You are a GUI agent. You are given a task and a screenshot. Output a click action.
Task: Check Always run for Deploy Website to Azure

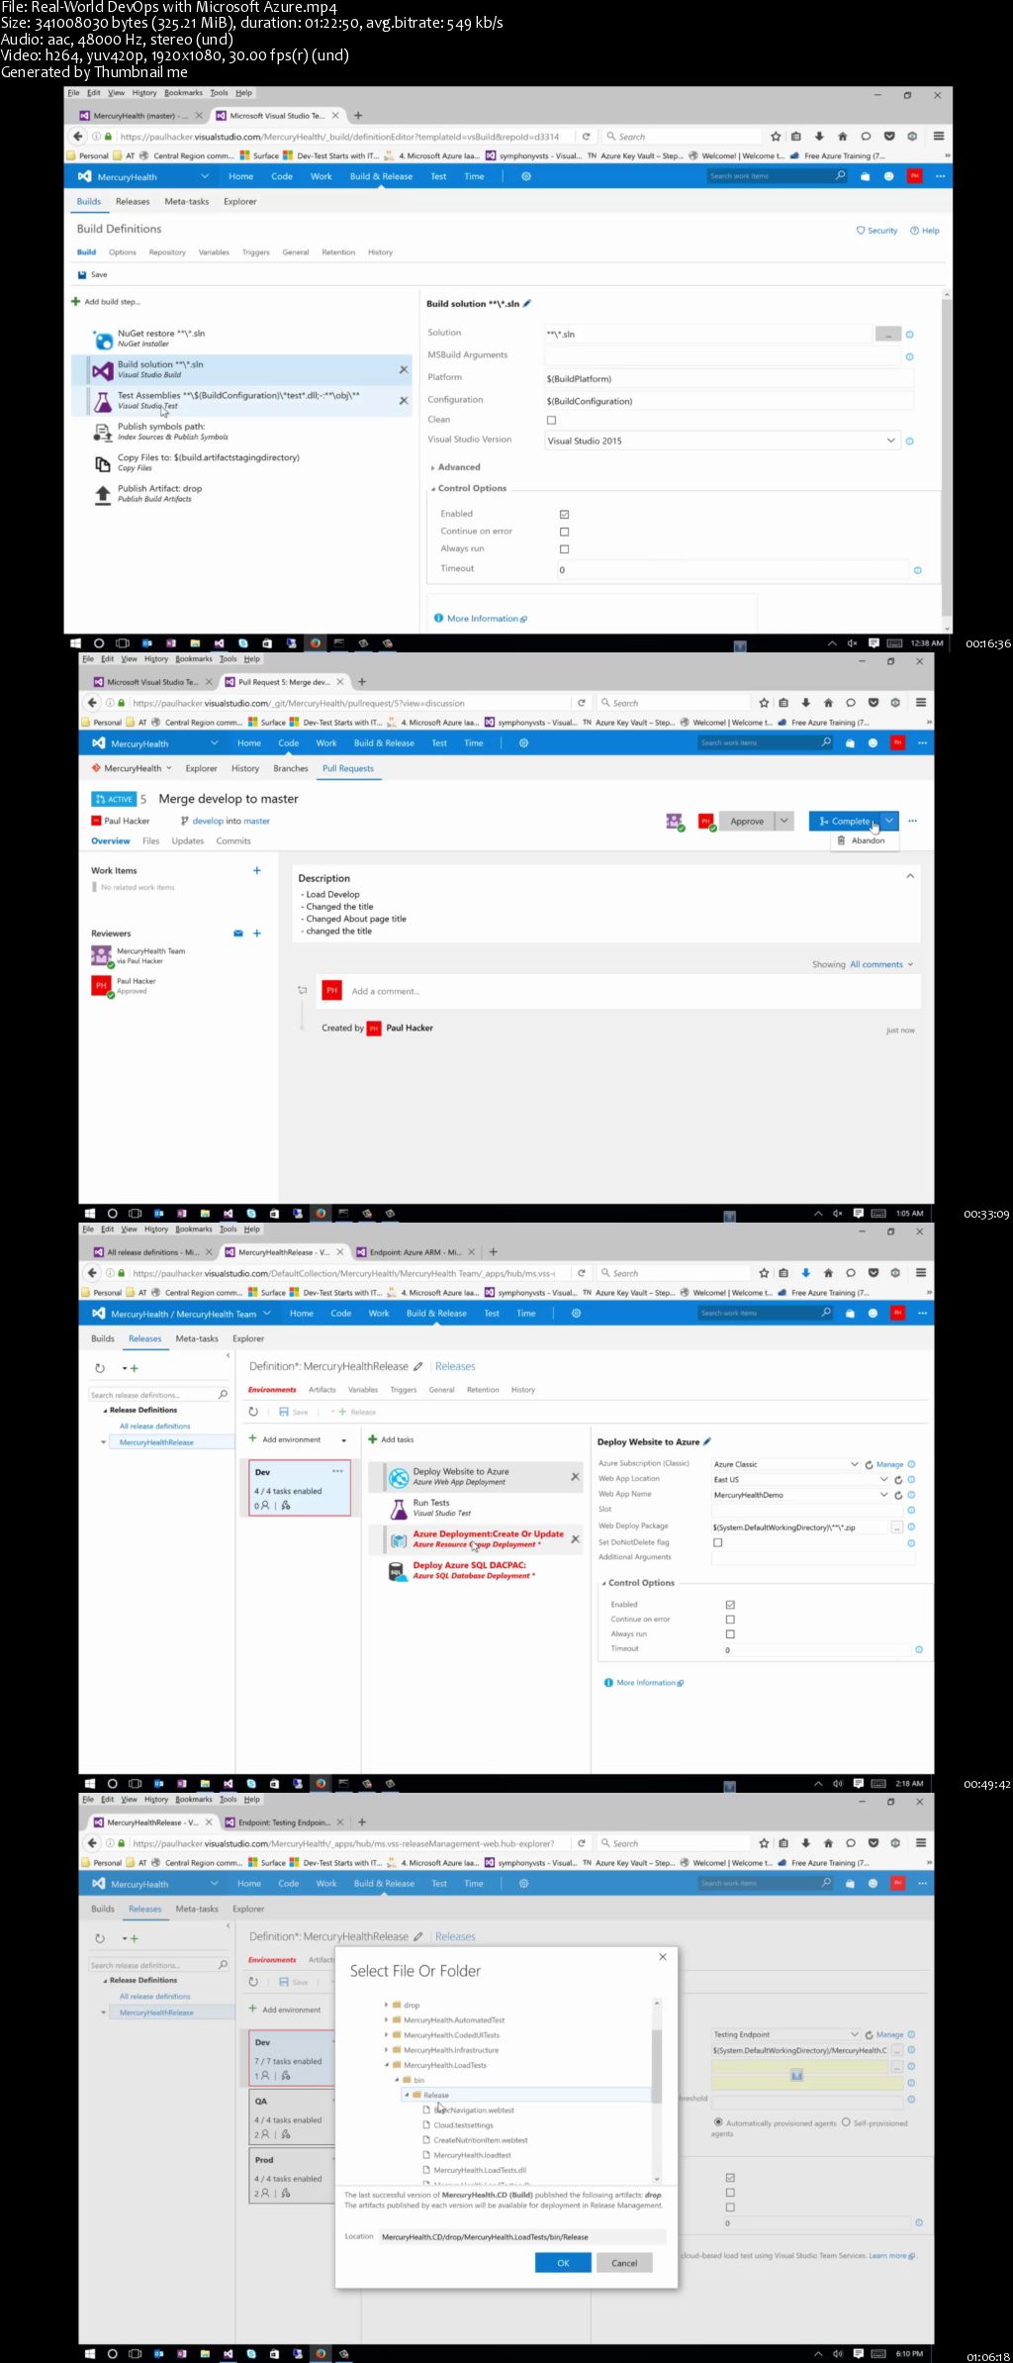coord(730,1634)
